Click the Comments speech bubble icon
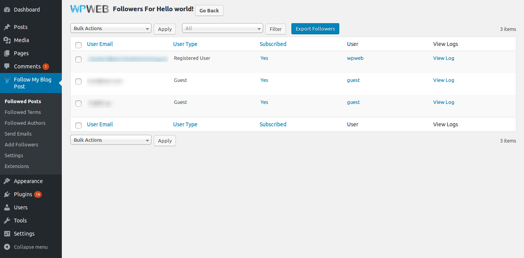Image resolution: width=524 pixels, height=258 pixels. coord(7,66)
